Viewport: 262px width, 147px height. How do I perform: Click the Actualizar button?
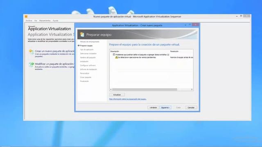click(117, 95)
